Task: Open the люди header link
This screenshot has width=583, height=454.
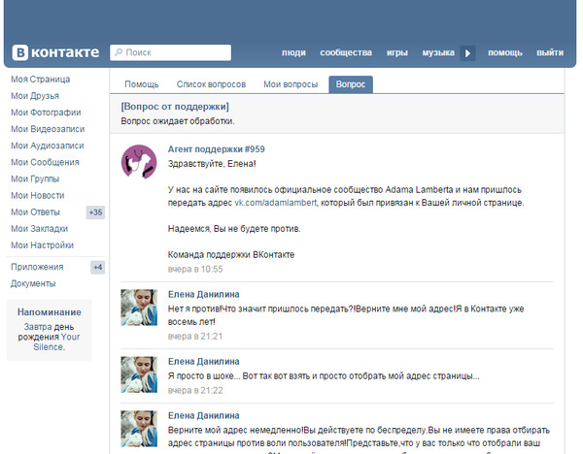Action: click(293, 52)
